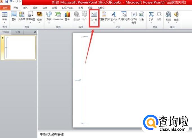Open the 动画 animations tab
192x138 pixels.
tap(55, 8)
